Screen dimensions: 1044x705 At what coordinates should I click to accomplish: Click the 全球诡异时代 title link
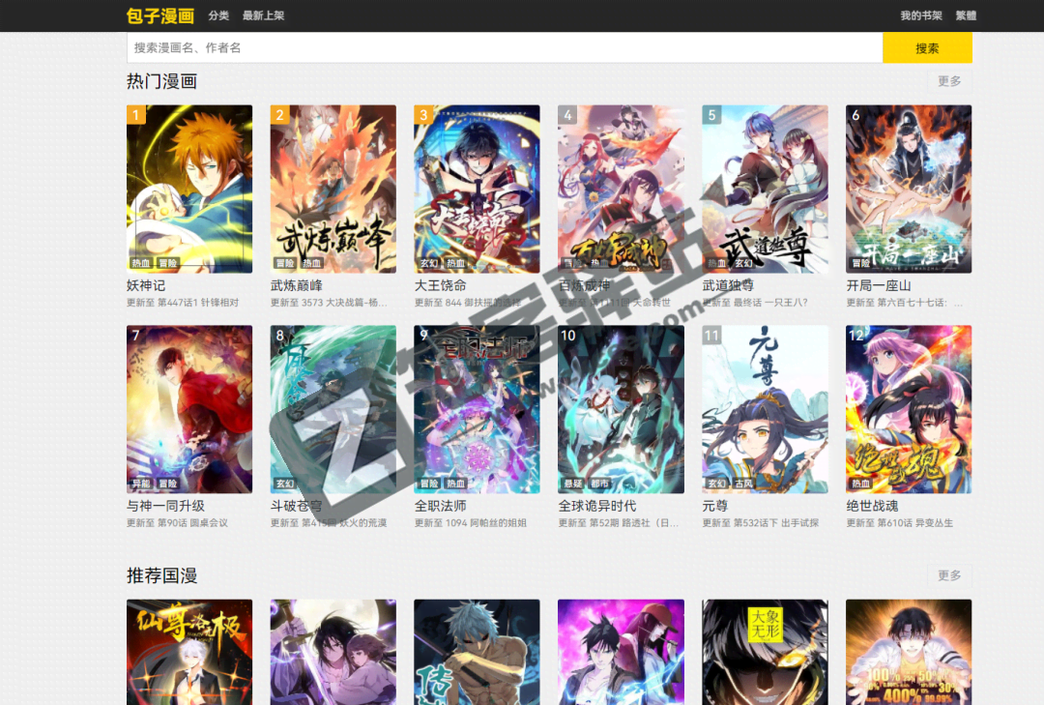point(597,506)
